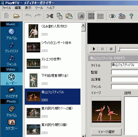The width and height of the screenshot is (138, 137).
Task: Click the シヴィリのコンサート後半 title text
Action: (x=56, y=43)
